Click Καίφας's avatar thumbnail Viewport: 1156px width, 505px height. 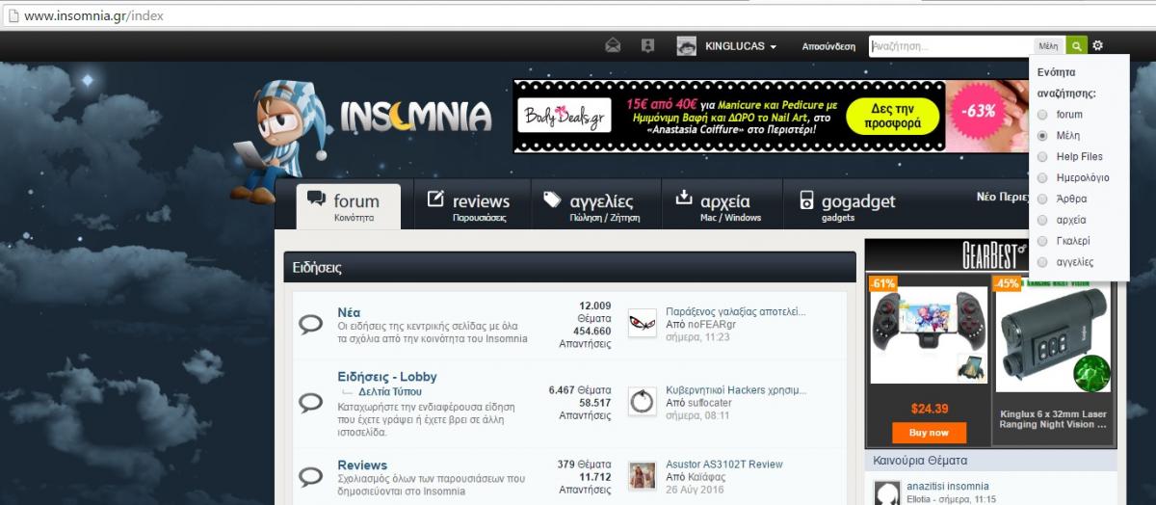[642, 476]
